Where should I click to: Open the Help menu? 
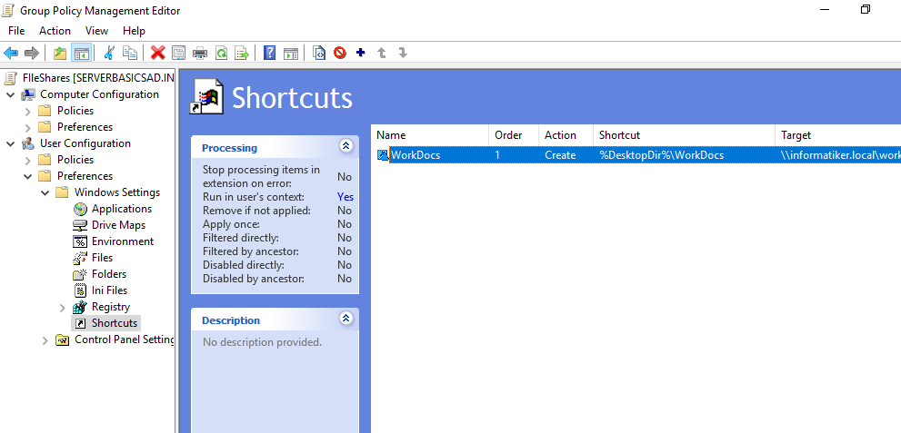pyautogui.click(x=134, y=31)
